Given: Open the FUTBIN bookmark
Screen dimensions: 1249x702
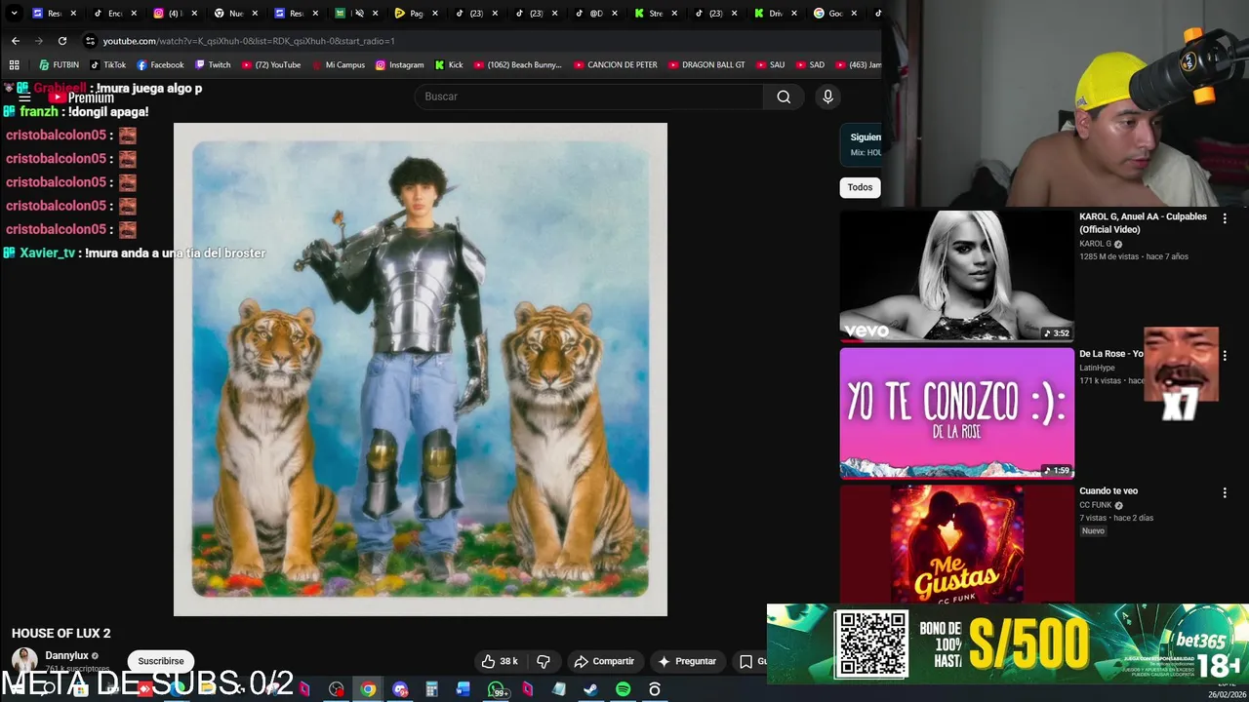Looking at the screenshot, I should (x=59, y=65).
